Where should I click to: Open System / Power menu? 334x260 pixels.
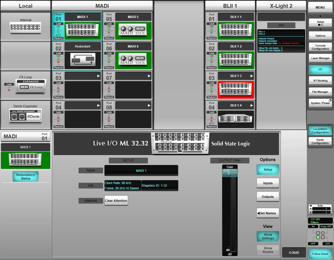coord(320,103)
